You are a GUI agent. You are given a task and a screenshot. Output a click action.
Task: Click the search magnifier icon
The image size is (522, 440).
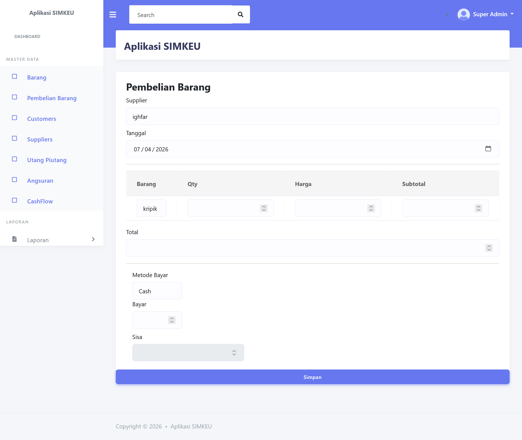241,15
